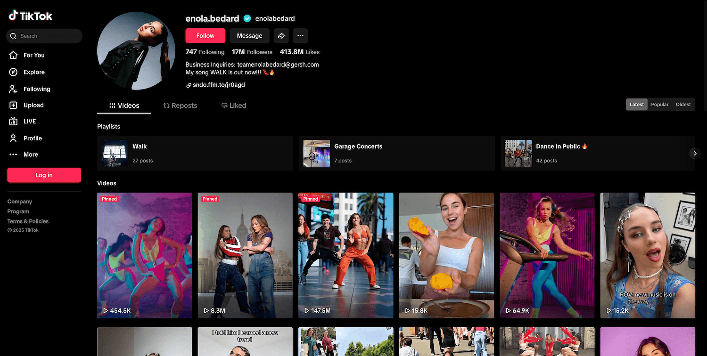Go to the Following feed
707x356 pixels.
coord(36,89)
